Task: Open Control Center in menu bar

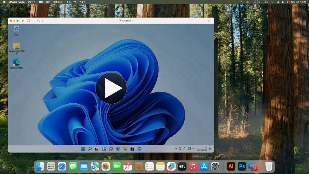Action: 283,2
